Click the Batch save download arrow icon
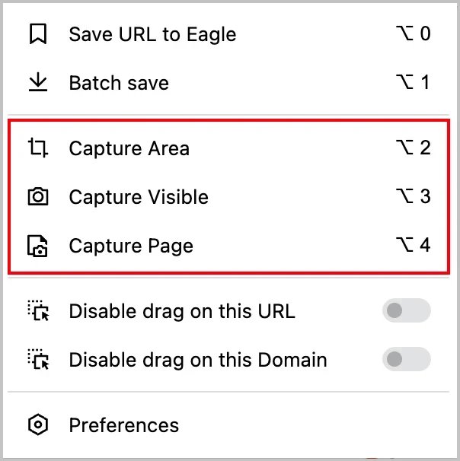The image size is (460, 461). click(x=38, y=82)
